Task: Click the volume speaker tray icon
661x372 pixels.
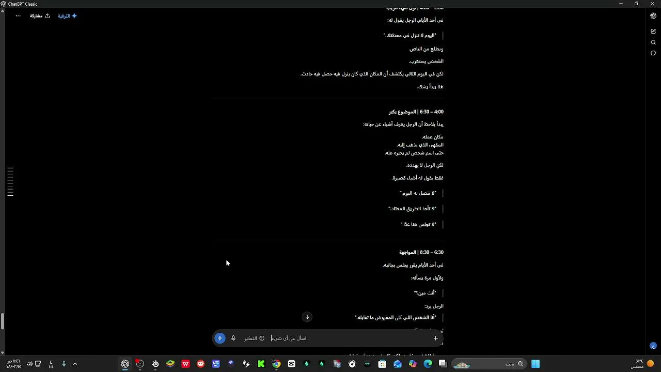Action: coord(29,364)
